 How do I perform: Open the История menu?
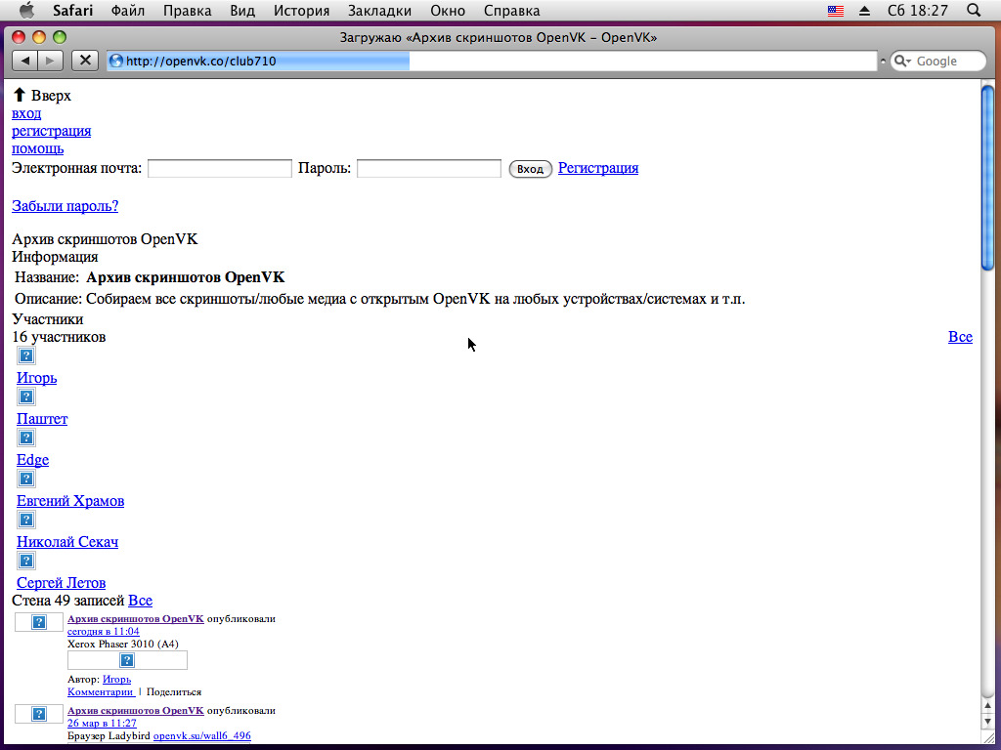pyautogui.click(x=301, y=11)
